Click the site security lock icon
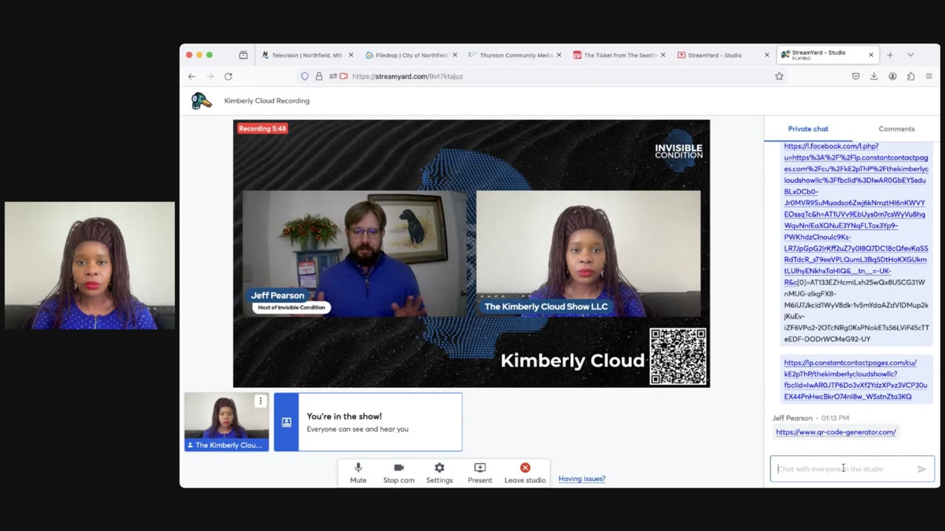The width and height of the screenshot is (945, 531). click(319, 76)
